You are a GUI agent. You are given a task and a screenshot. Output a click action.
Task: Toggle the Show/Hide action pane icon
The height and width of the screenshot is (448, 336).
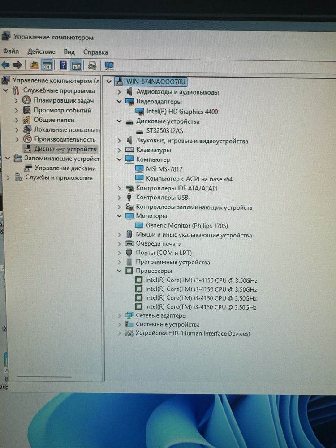click(x=76, y=65)
